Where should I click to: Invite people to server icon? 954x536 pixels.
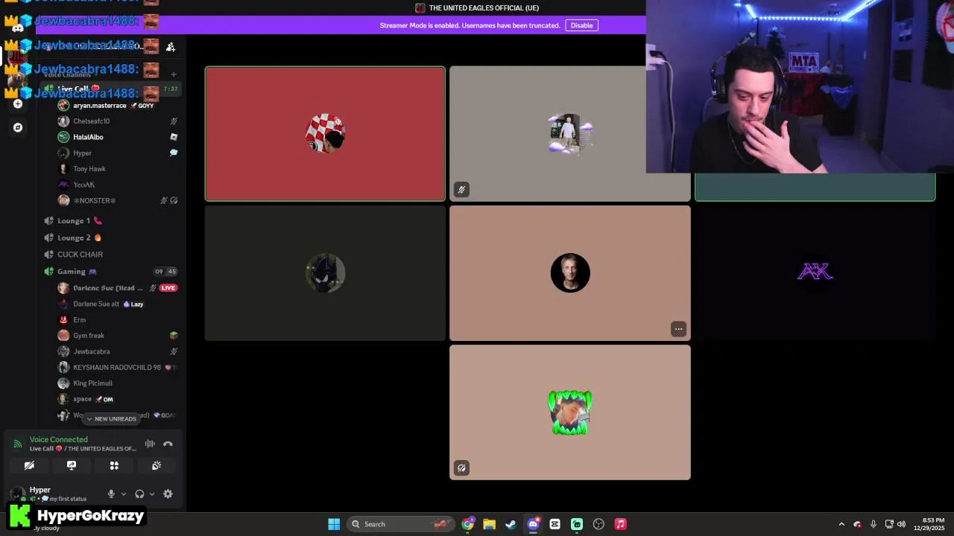click(x=171, y=47)
